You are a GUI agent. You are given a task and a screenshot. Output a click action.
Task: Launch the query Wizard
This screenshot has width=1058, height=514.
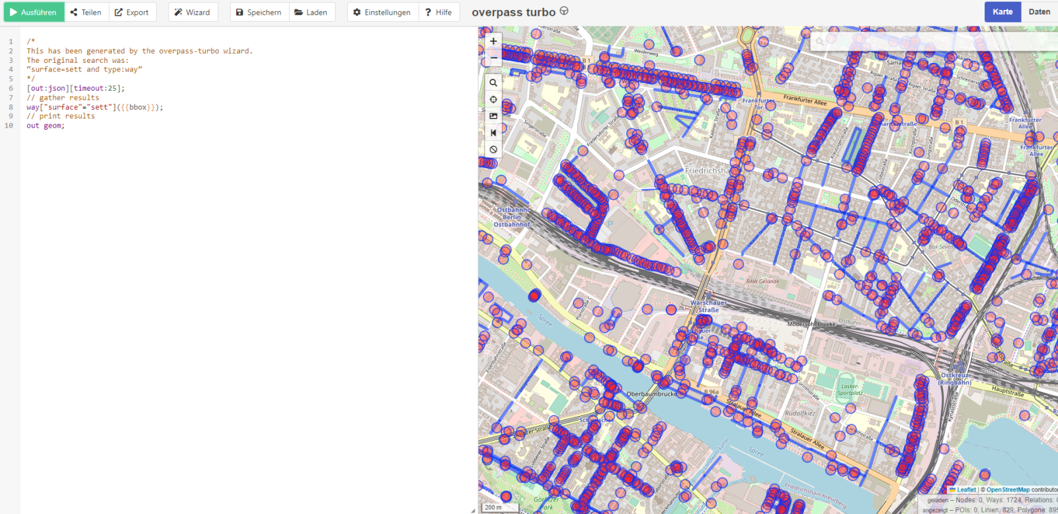pos(192,13)
